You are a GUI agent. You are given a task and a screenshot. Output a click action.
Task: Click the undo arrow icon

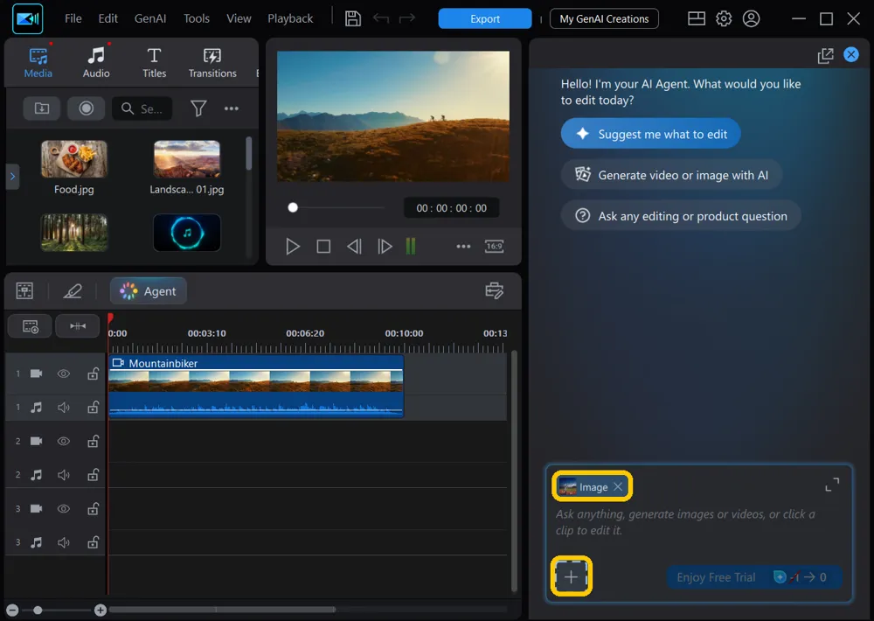381,18
